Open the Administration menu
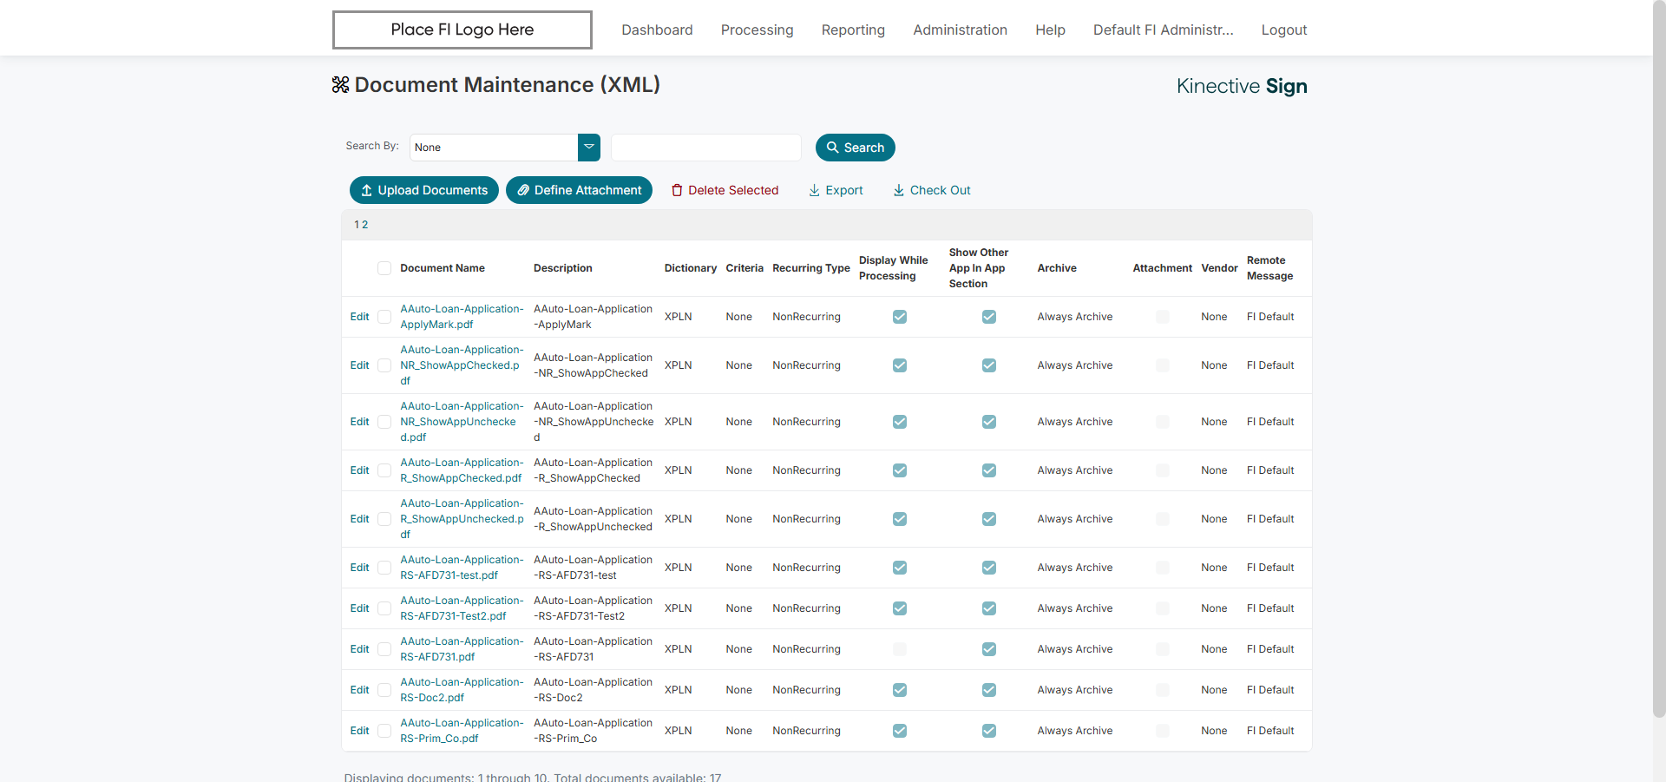Image resolution: width=1666 pixels, height=782 pixels. tap(960, 30)
